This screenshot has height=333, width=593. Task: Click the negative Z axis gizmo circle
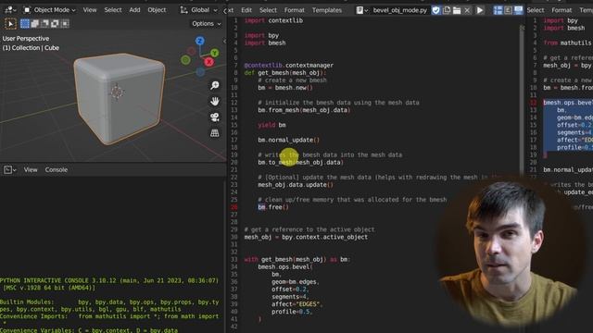[x=200, y=71]
